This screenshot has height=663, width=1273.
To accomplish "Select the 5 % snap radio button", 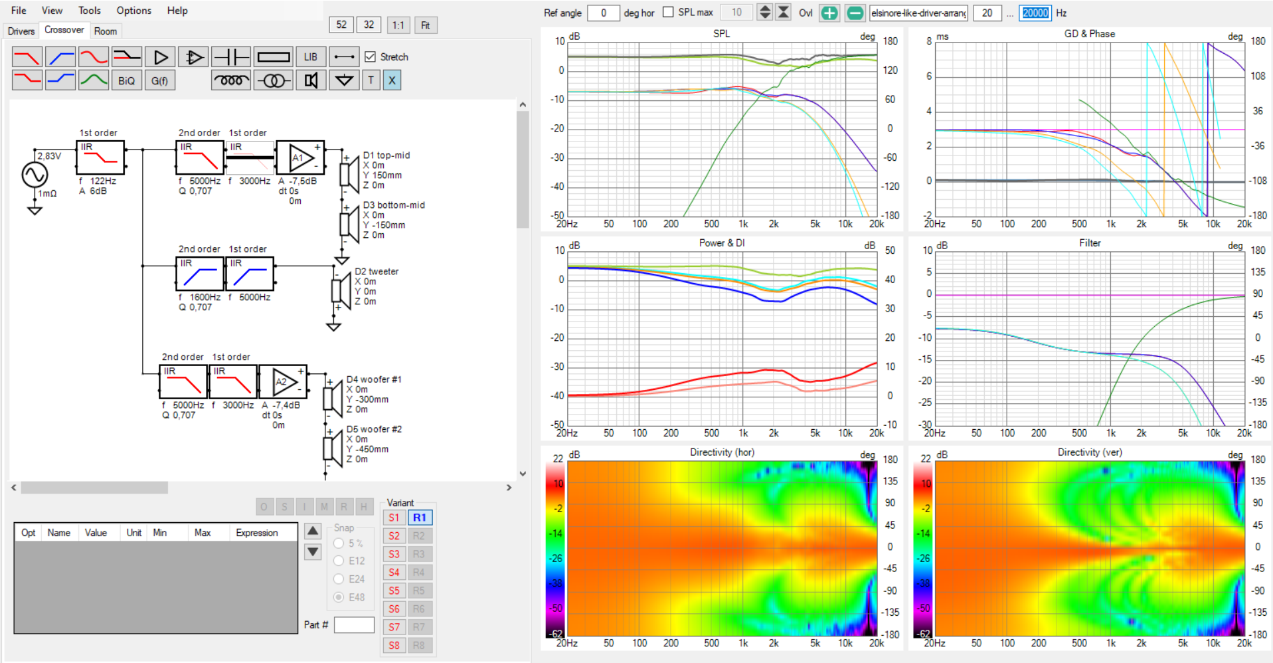I will click(339, 543).
